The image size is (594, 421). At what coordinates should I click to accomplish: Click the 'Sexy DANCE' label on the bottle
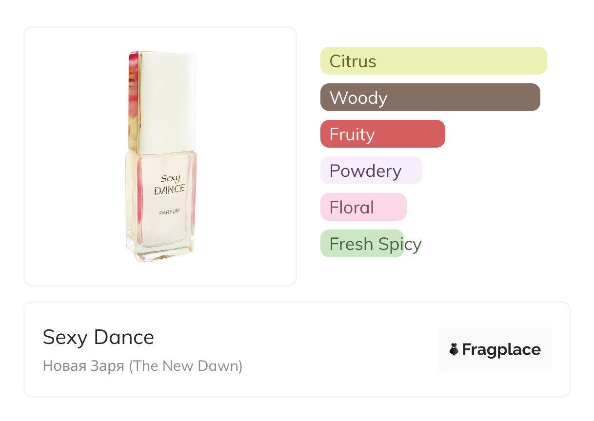point(169,185)
